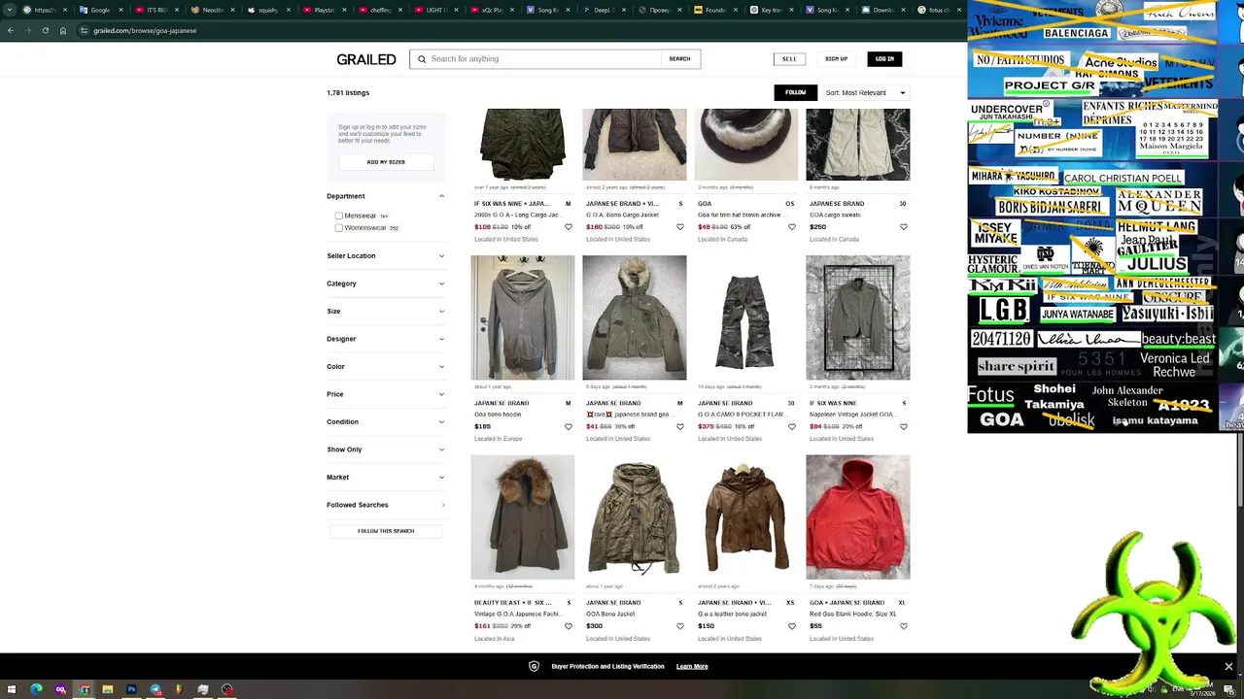Open the grey Goa bono hoodie thumbnail
Image resolution: width=1244 pixels, height=699 pixels.
(523, 317)
